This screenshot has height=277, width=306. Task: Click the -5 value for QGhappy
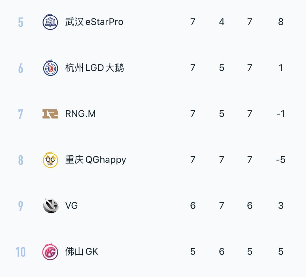[x=280, y=160]
